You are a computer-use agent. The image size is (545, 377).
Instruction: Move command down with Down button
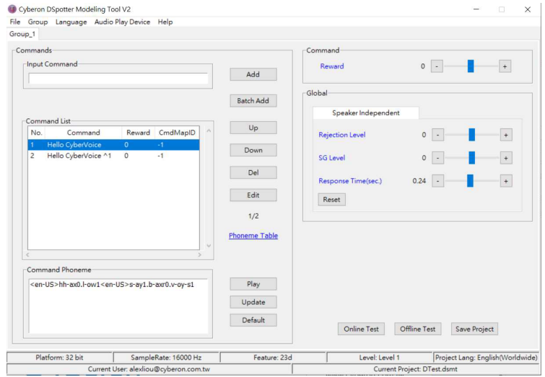click(253, 150)
